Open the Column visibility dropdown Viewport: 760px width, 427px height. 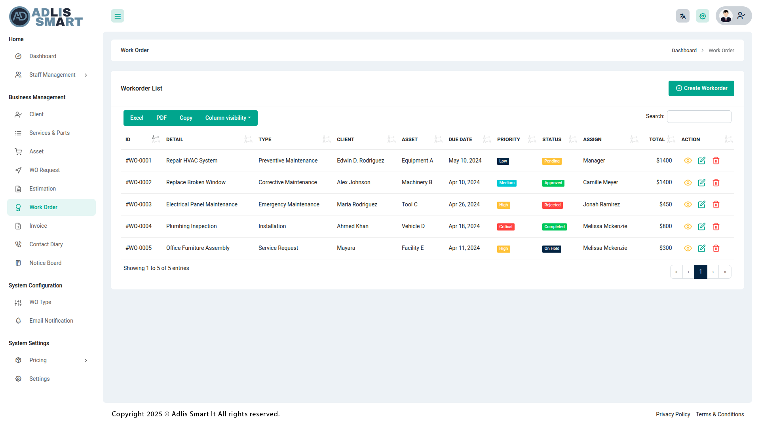coord(228,118)
